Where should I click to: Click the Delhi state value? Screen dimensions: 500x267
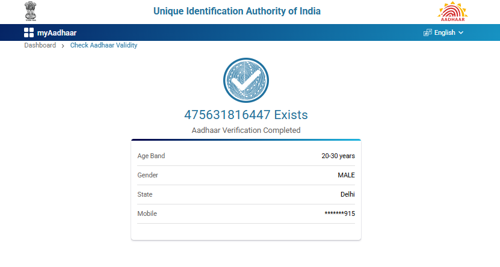pyautogui.click(x=347, y=194)
